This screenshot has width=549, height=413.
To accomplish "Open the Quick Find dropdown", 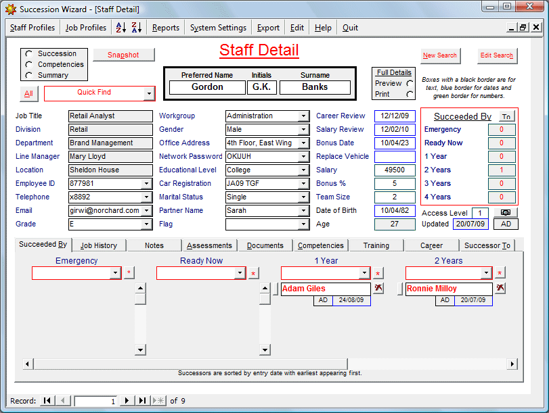I will point(149,93).
